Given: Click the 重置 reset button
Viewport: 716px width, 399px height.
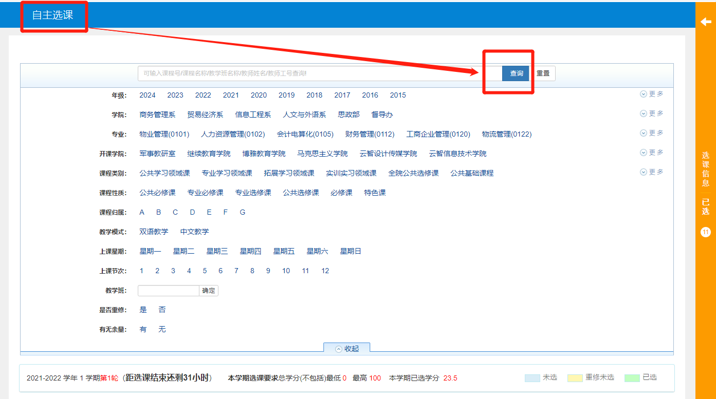Looking at the screenshot, I should pyautogui.click(x=543, y=73).
